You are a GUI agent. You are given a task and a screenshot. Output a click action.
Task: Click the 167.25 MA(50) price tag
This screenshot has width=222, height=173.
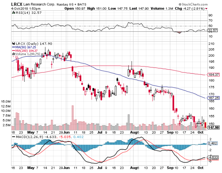(214, 97)
